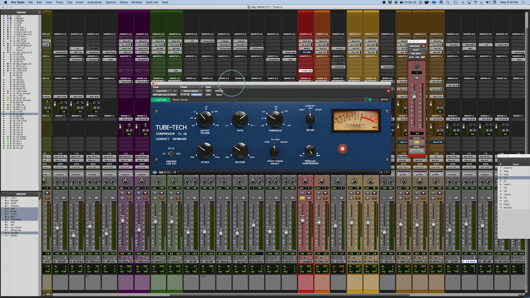Click the Universal Audio logo in plugin footer
Image resolution: width=530 pixels, height=298 pixels.
(155, 172)
